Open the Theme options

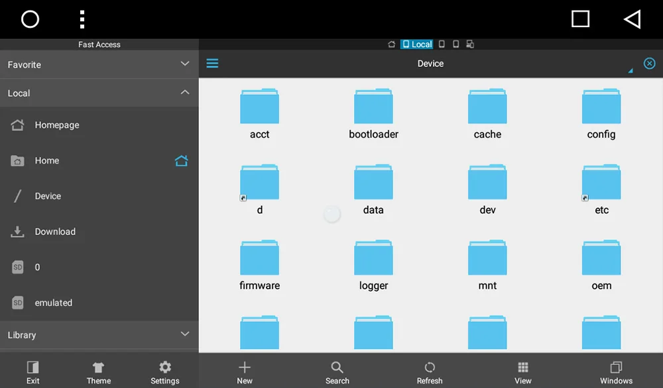[x=99, y=372]
